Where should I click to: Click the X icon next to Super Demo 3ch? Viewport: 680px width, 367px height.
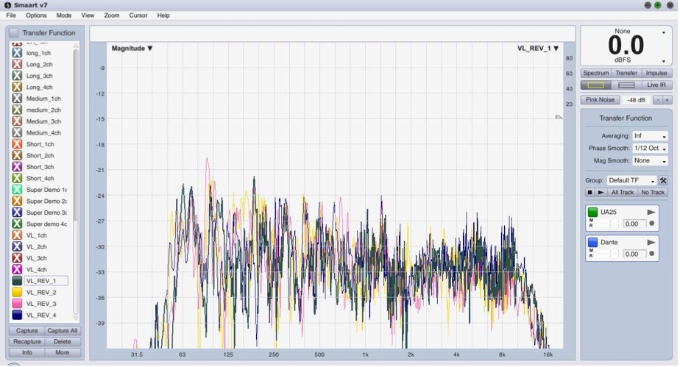(x=17, y=213)
